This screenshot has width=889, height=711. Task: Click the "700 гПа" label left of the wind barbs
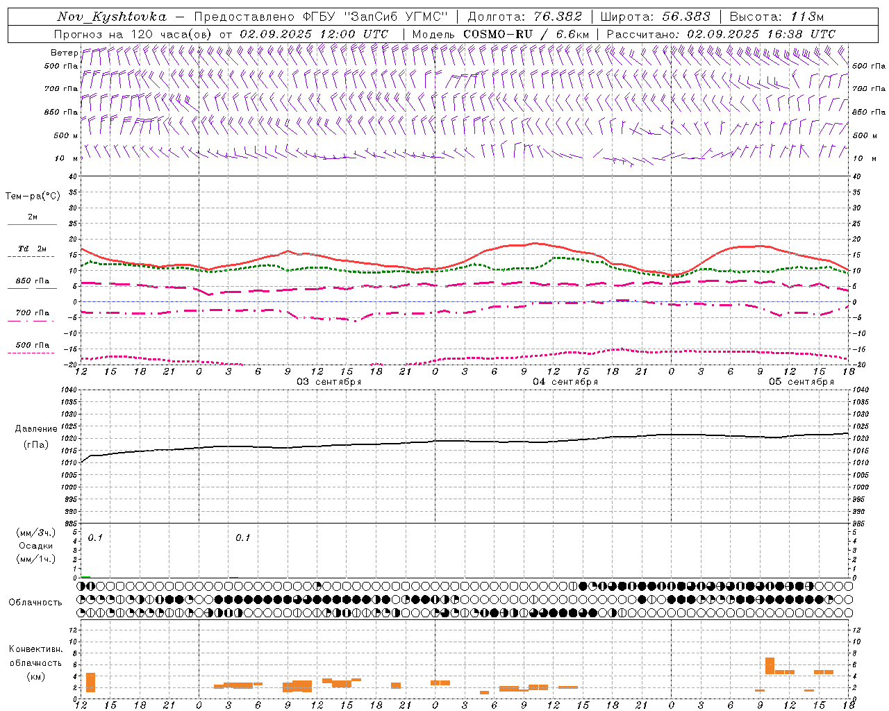[61, 89]
